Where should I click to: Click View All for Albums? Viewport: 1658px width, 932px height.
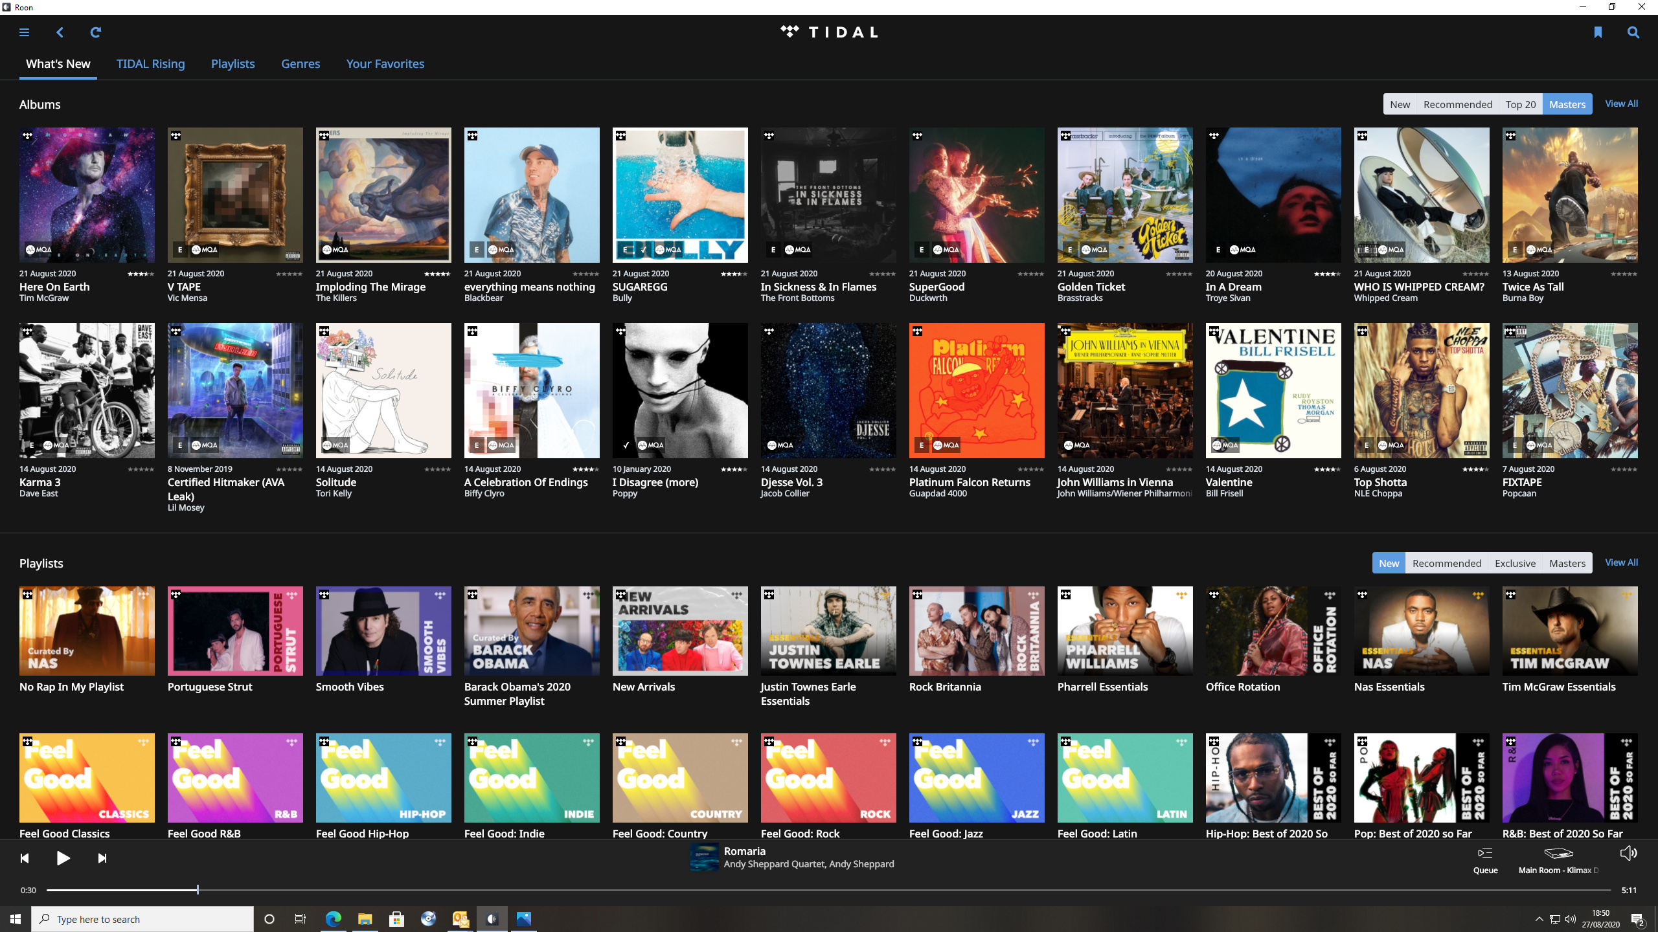[1621, 104]
